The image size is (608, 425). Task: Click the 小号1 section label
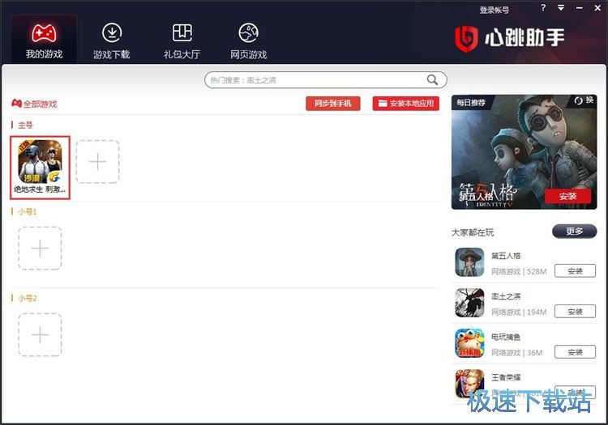click(x=27, y=212)
